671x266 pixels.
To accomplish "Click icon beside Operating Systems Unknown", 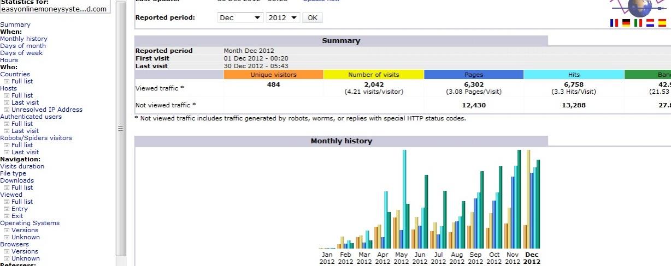I will 7,237.
